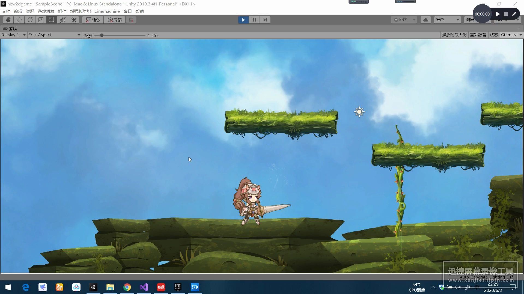524x294 pixels.
Task: Open File Explorer from the taskbar
Action: pos(110,287)
